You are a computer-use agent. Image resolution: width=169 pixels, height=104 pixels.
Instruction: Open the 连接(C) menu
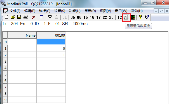44,11
